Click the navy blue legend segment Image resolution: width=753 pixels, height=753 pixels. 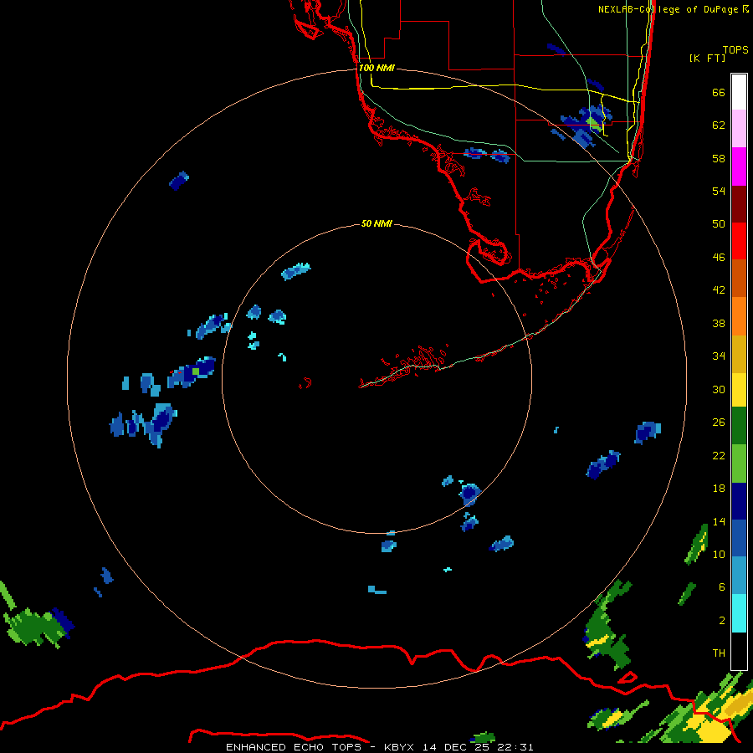tap(739, 501)
